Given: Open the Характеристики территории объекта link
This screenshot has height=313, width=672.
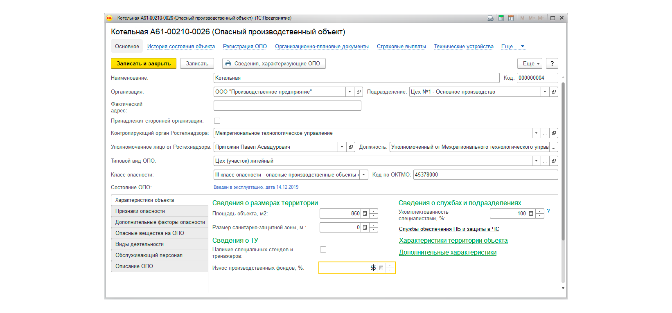Looking at the screenshot, I should click(x=453, y=241).
